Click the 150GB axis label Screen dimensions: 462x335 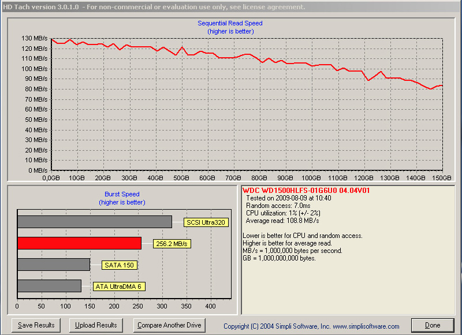pos(441,178)
